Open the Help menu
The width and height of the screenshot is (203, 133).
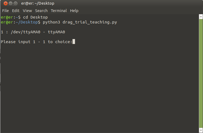point(74,11)
